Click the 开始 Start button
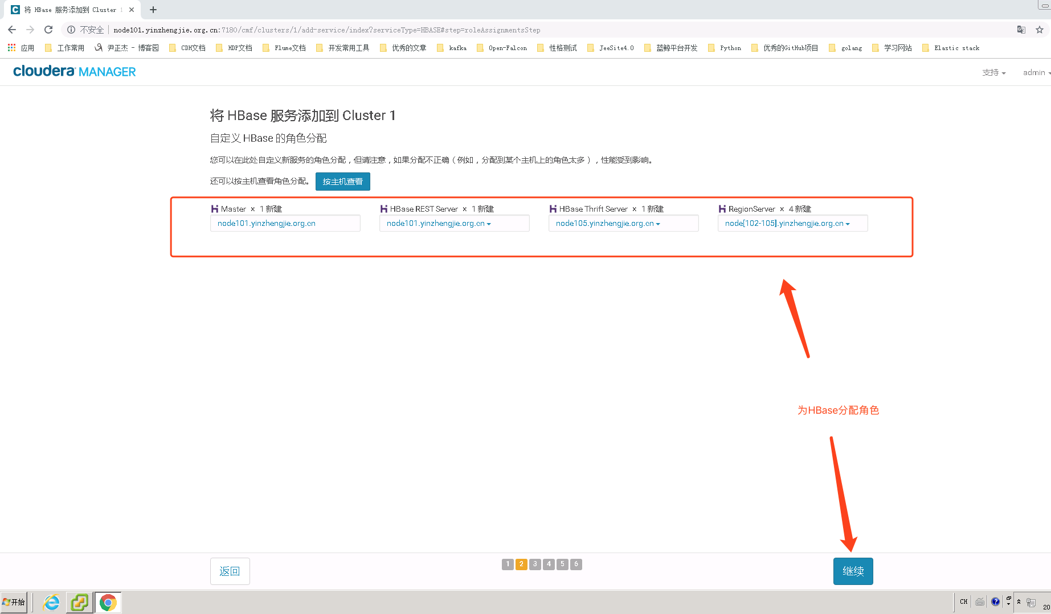Viewport: 1051px width, 614px height. (x=14, y=601)
